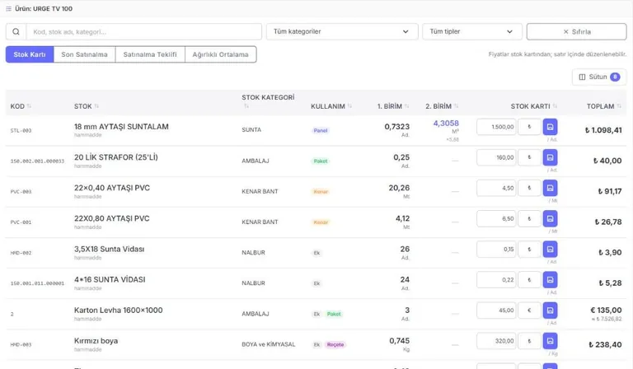Image resolution: width=633 pixels, height=369 pixels.
Task: Click the total € 135,00
Action: point(606,311)
